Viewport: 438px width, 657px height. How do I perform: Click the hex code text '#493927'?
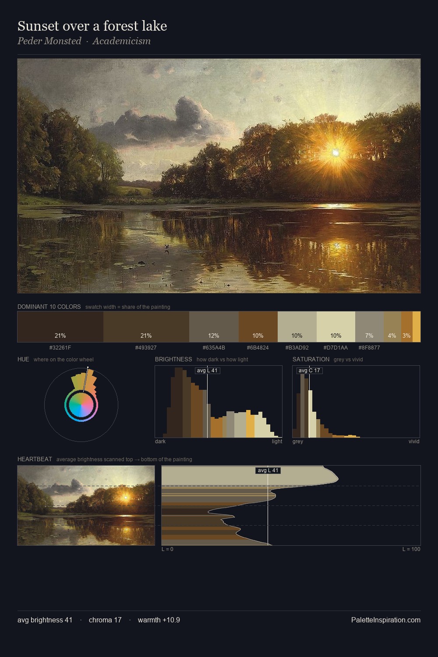tap(146, 348)
